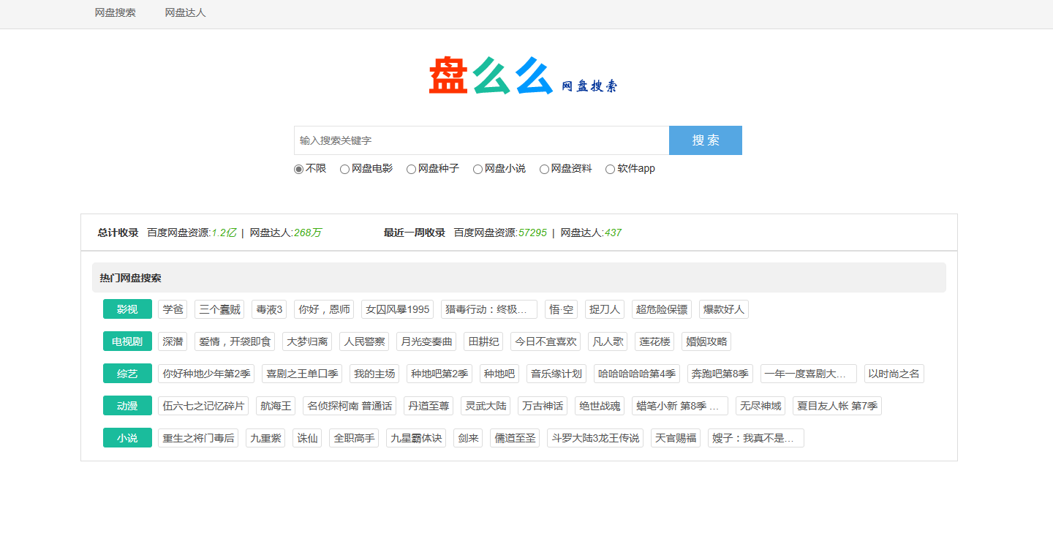The image size is (1053, 544).
Task: Open the 丹道至尊 link
Action: (429, 406)
